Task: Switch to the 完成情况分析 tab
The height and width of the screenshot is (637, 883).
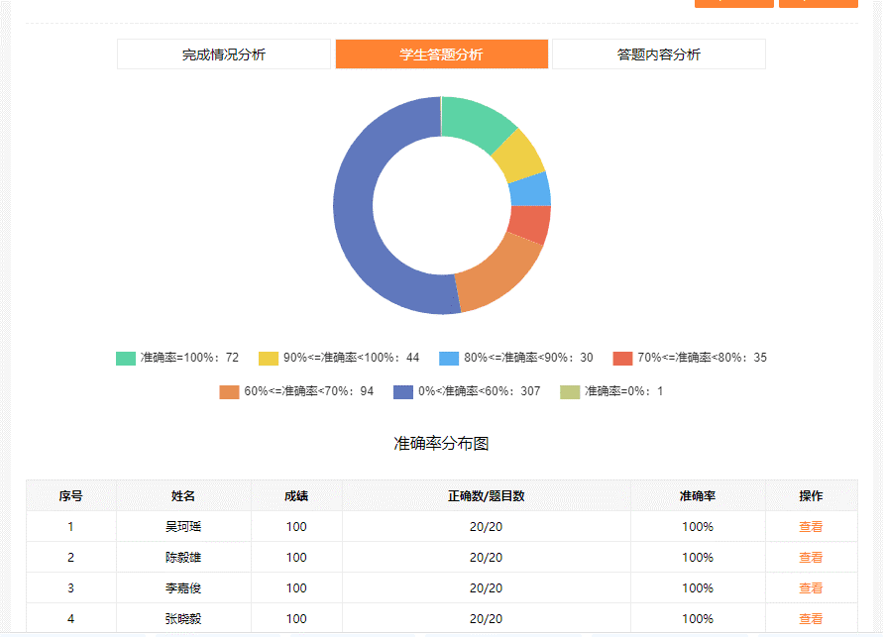Action: click(224, 54)
